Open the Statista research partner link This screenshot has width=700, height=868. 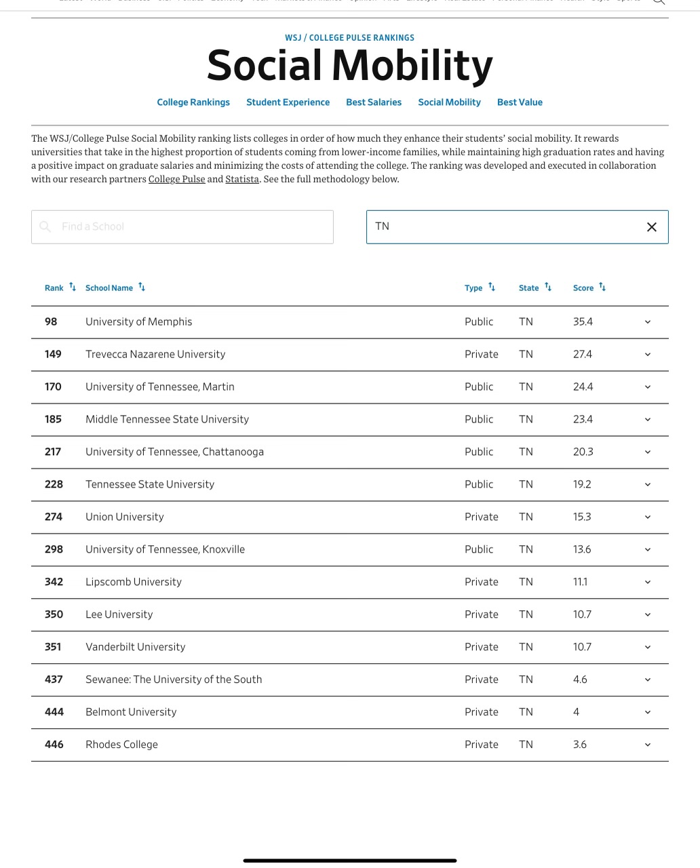click(242, 180)
